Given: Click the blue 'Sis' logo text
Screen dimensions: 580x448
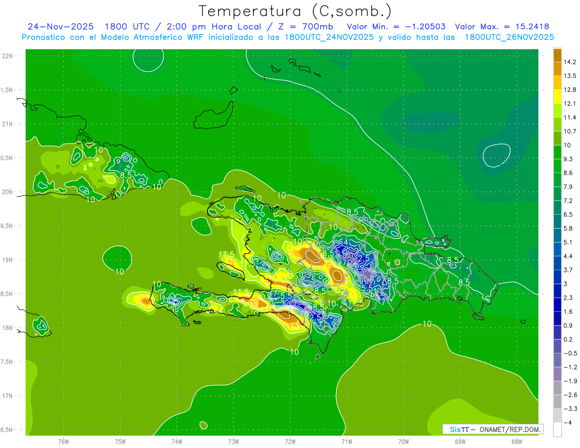Looking at the screenshot, I should pos(455,429).
